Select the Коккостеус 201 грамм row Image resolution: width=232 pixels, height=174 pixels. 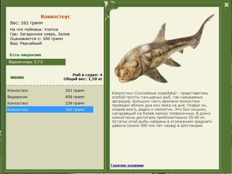(x=50, y=90)
